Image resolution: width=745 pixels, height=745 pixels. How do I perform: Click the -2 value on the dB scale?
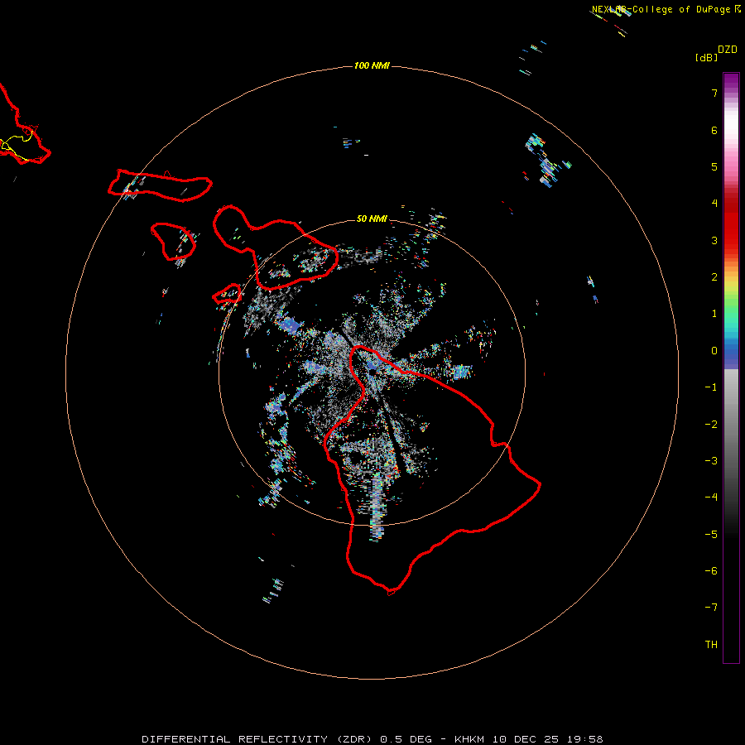pos(711,425)
